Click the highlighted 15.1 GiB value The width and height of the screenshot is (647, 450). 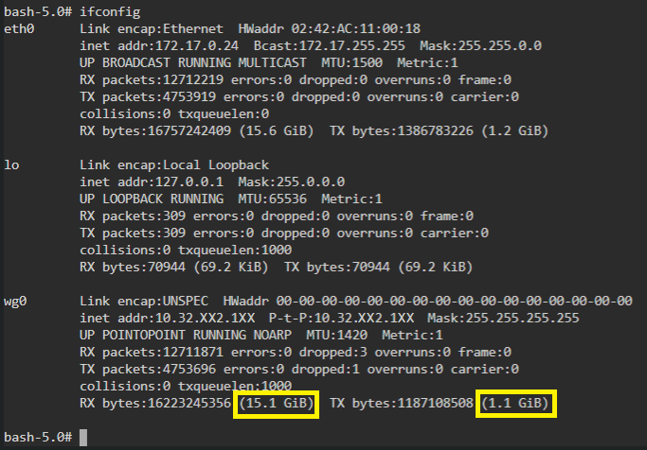(276, 404)
